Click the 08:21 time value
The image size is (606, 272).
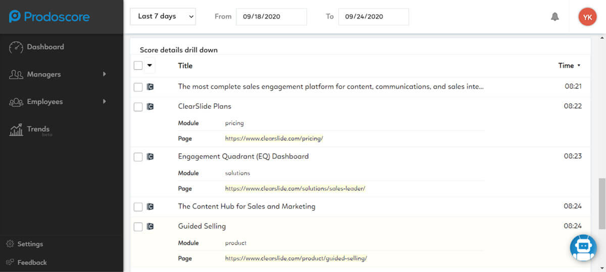[x=573, y=87]
